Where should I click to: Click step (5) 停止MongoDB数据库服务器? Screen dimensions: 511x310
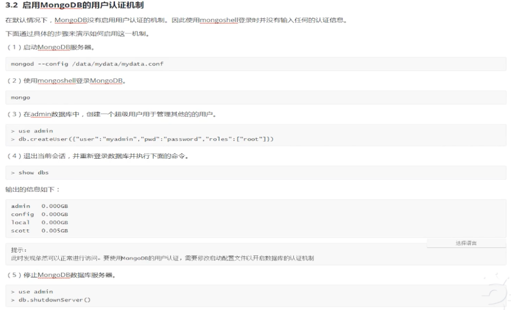[x=61, y=275]
